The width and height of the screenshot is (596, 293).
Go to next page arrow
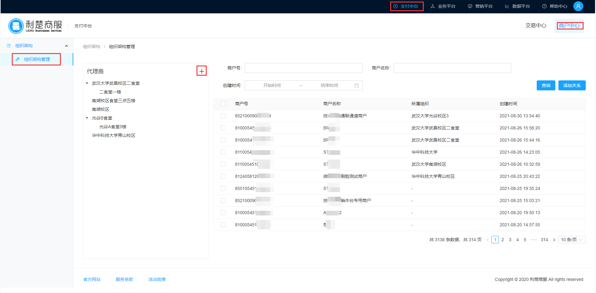tap(554, 240)
